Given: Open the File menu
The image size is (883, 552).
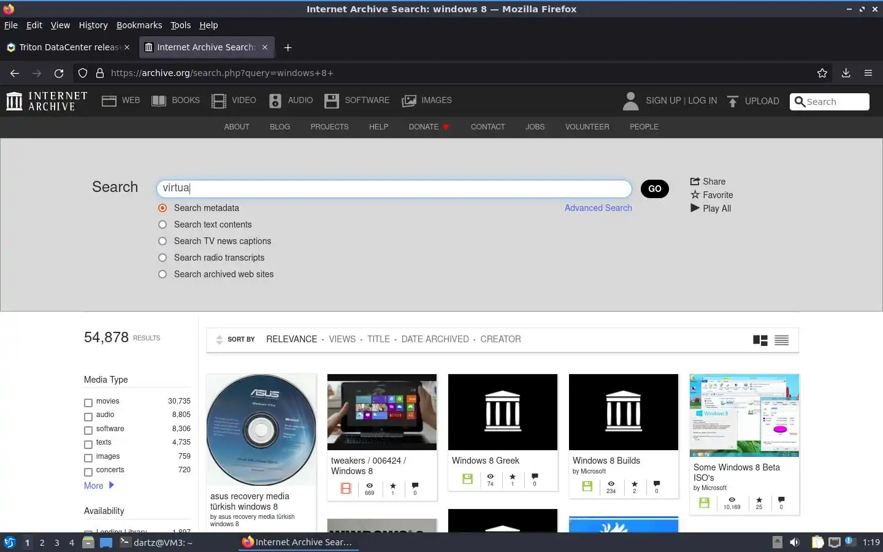Looking at the screenshot, I should (x=11, y=25).
